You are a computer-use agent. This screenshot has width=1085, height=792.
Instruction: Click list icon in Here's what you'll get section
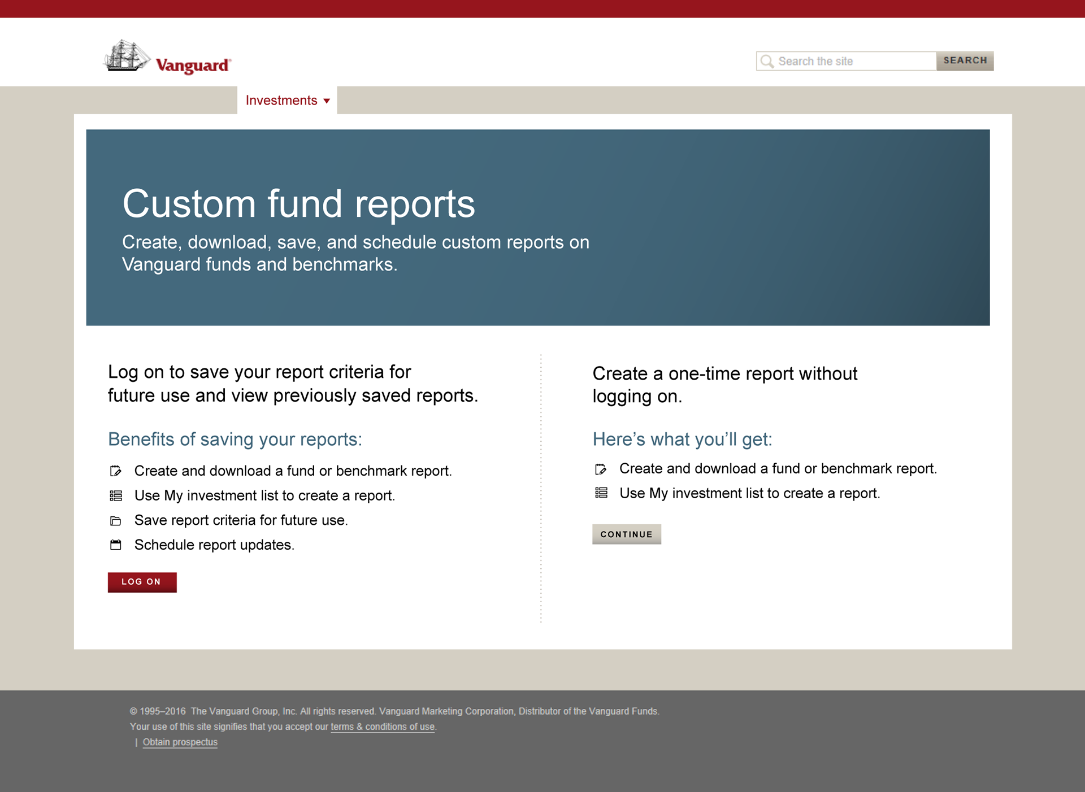601,493
